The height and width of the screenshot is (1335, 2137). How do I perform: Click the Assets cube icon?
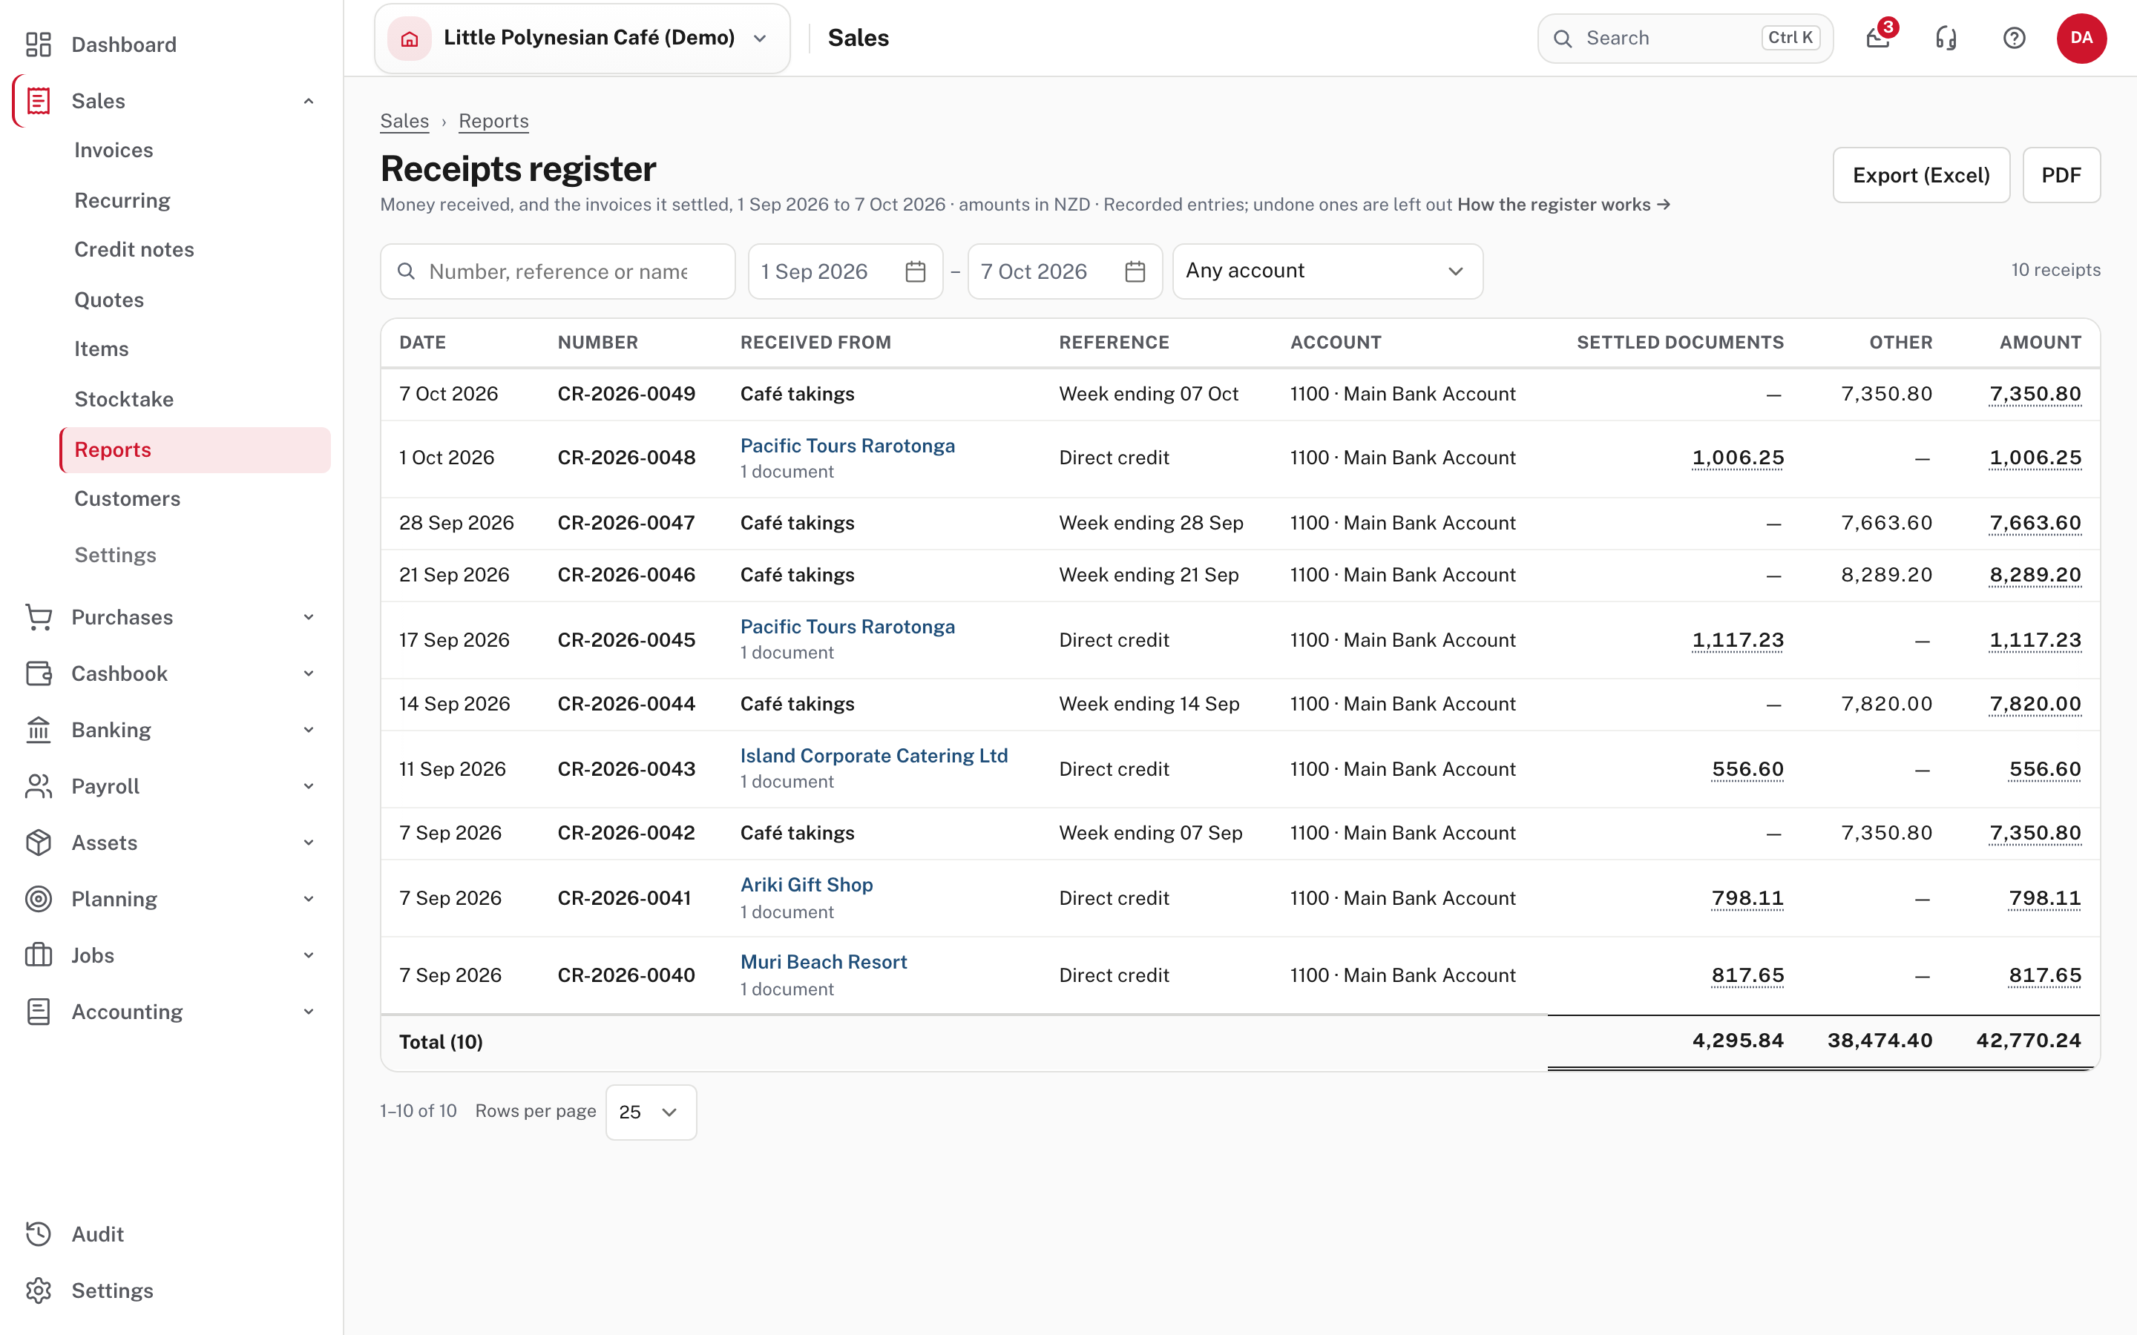38,843
